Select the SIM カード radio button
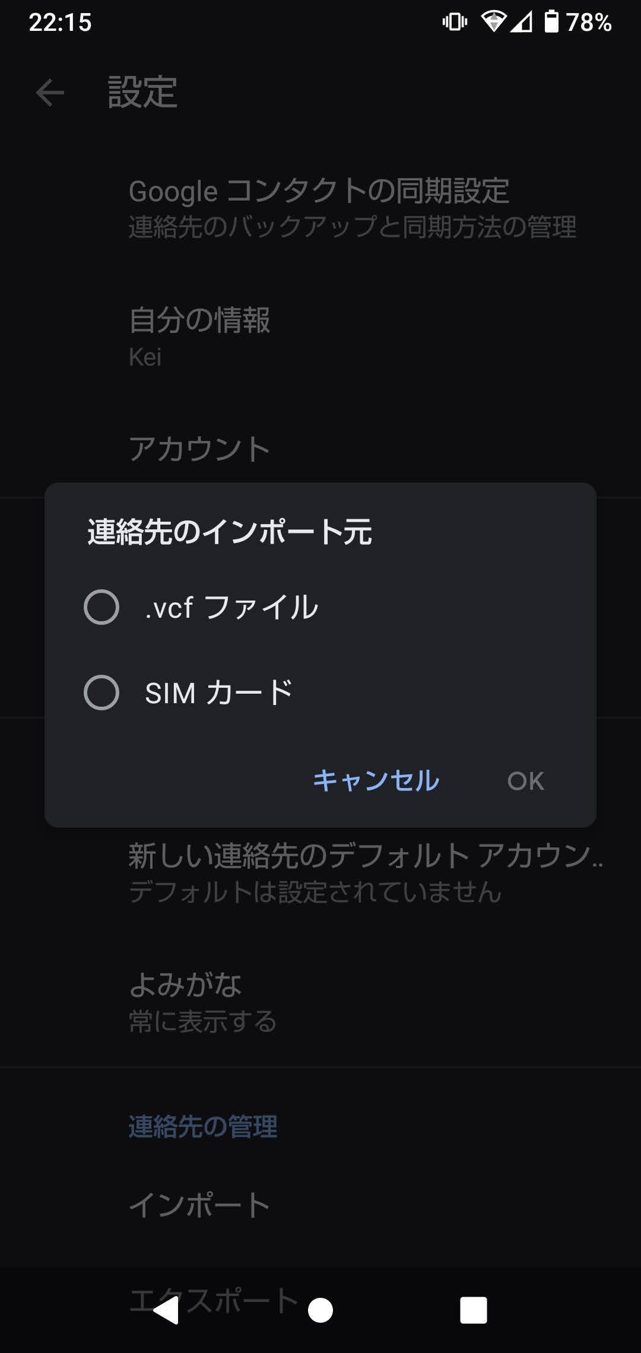The image size is (641, 1353). coord(101,693)
